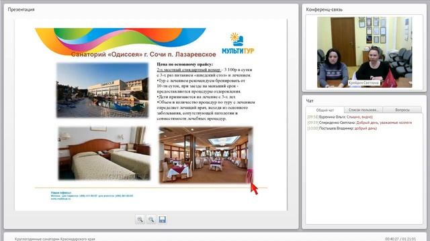
Task: Select the chat message from Спиридонко Светлана
Action: point(359,123)
